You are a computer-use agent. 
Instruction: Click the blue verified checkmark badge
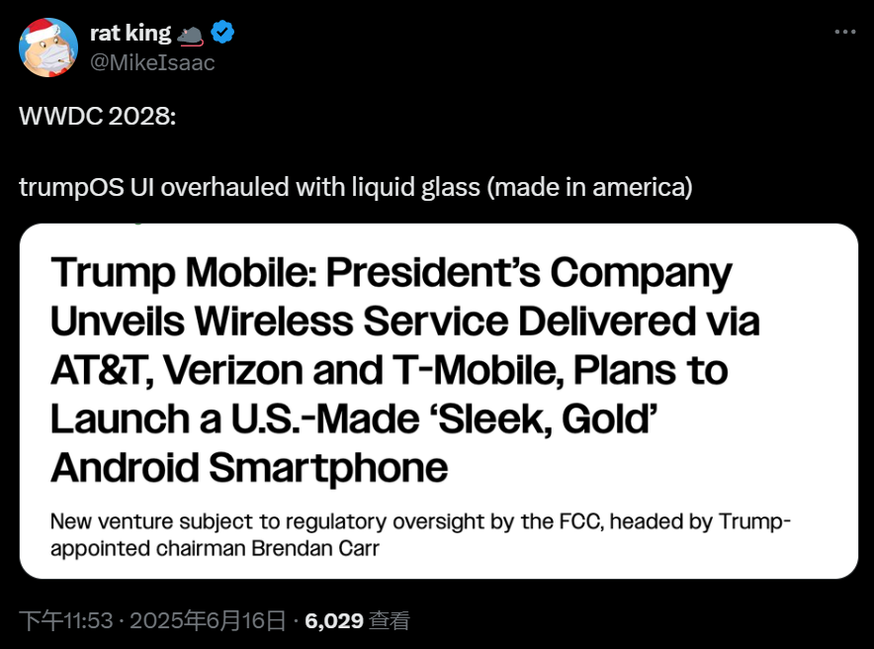point(224,34)
